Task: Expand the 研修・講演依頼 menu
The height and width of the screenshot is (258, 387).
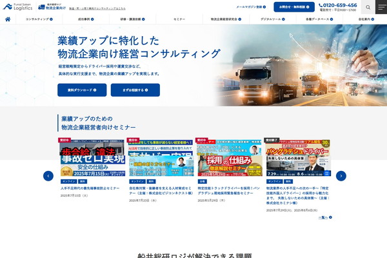Action: [x=132, y=19]
